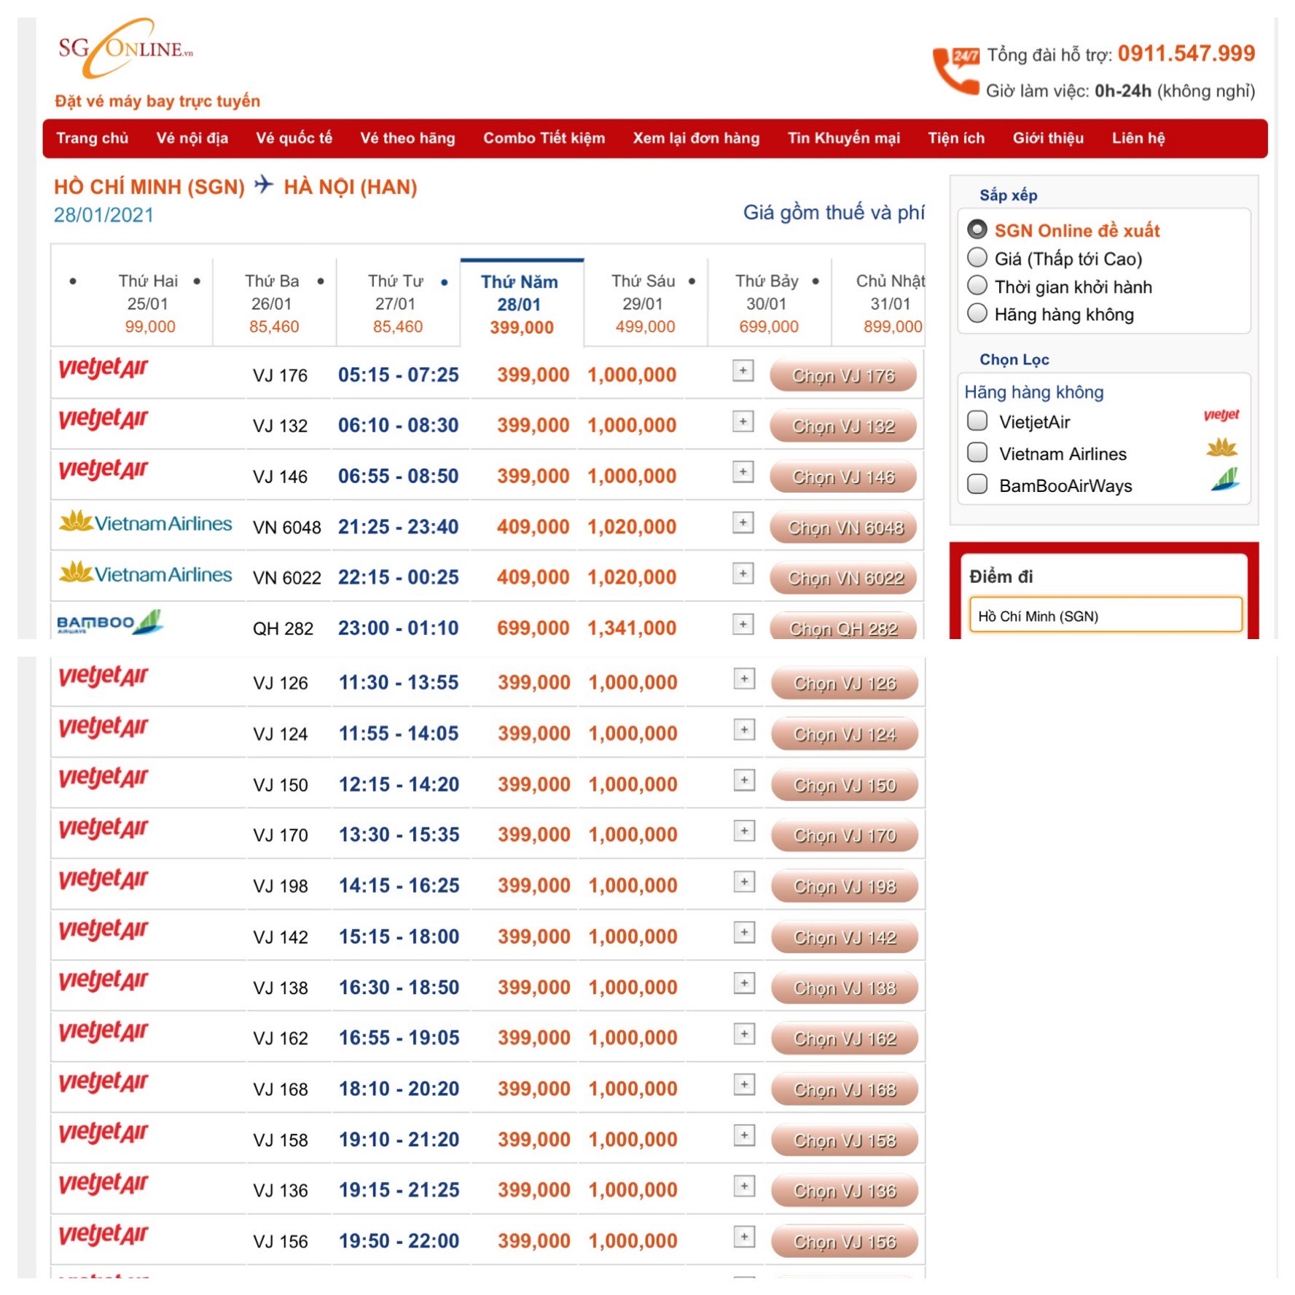Switch to Thứ Ba 26/01 date tab
The width and height of the screenshot is (1295, 1295).
tap(273, 303)
